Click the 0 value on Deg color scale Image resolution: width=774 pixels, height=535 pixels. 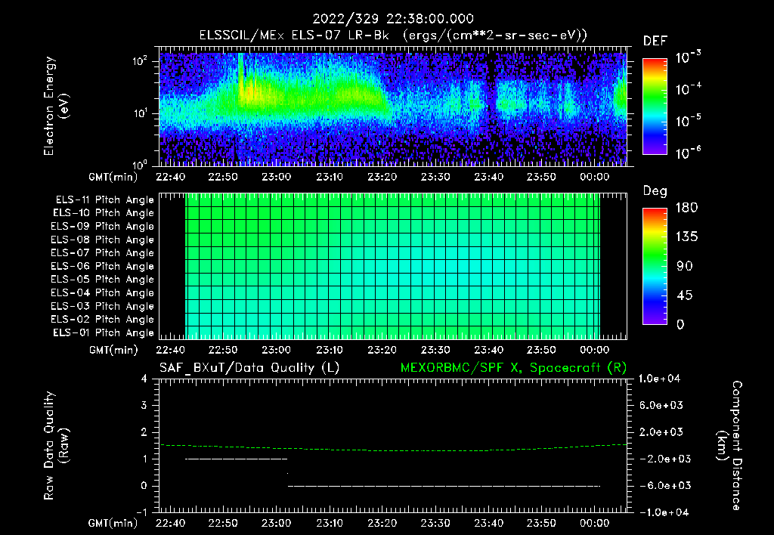tap(680, 325)
